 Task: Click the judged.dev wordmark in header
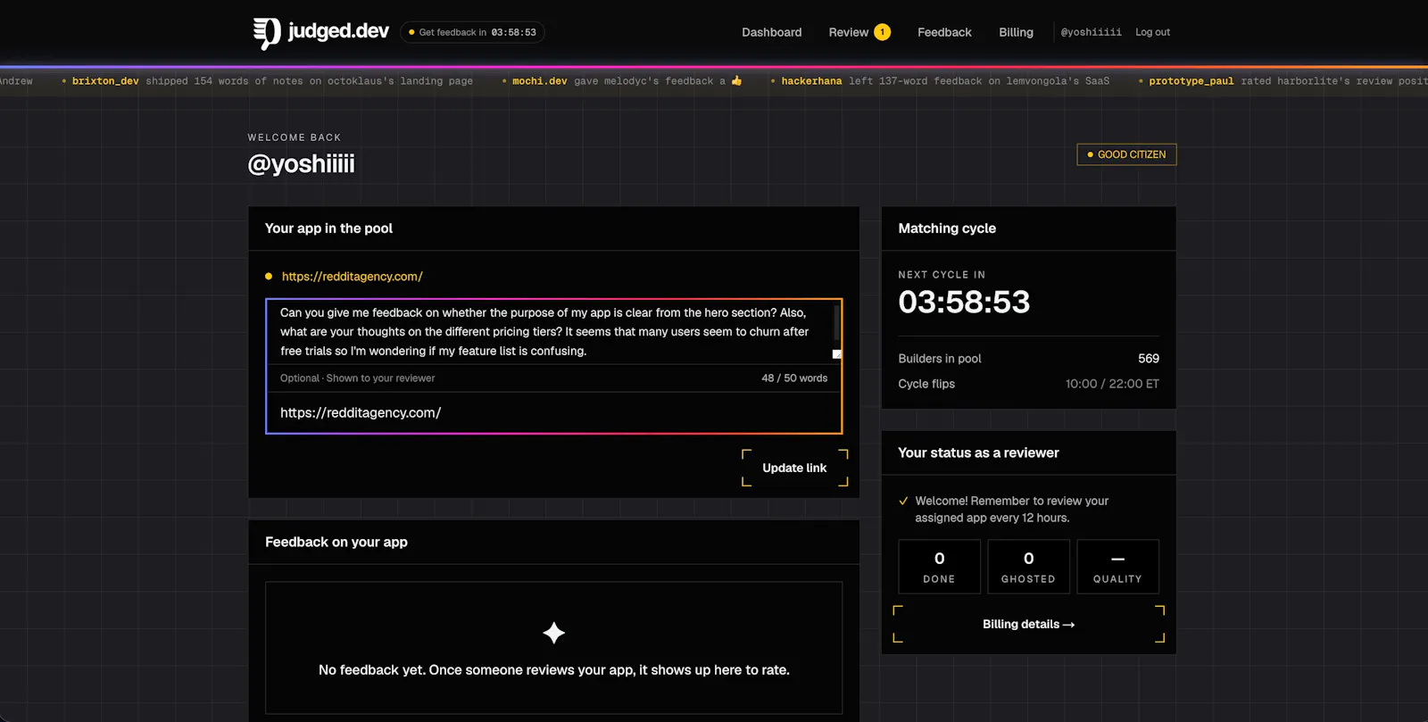point(338,31)
